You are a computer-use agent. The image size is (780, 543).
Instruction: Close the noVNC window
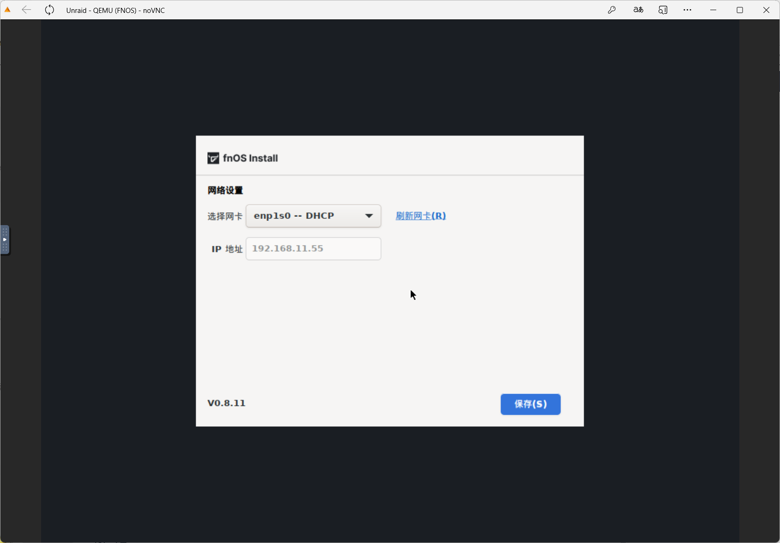[x=766, y=10]
